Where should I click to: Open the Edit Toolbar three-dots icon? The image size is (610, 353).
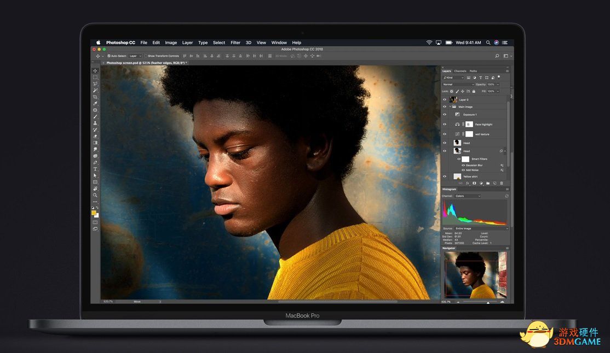pyautogui.click(x=95, y=202)
